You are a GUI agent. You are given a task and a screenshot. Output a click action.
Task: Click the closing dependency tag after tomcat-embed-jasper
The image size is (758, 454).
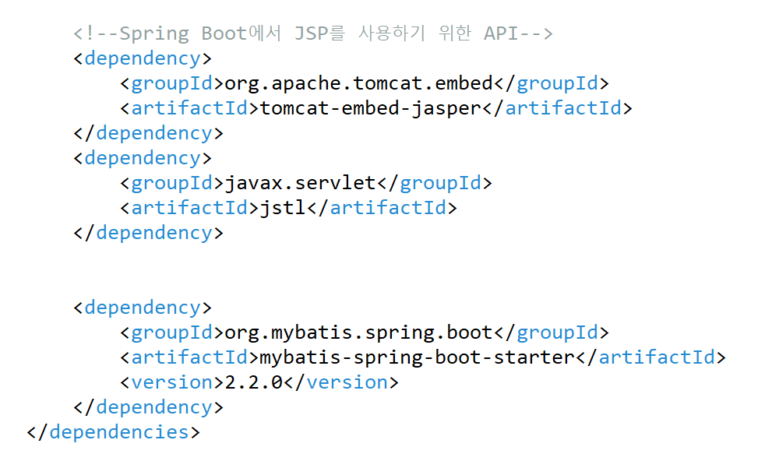(149, 133)
